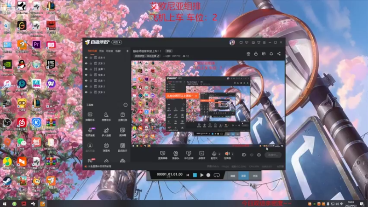The width and height of the screenshot is (368, 207).
Task: Expand the toolbox more circle button
Action: point(126,105)
